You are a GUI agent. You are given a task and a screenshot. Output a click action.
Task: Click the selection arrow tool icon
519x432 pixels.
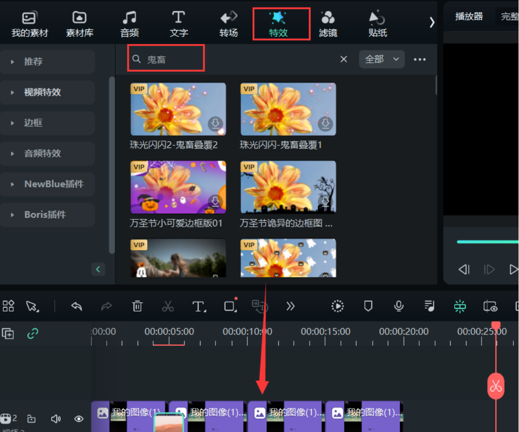tap(32, 306)
